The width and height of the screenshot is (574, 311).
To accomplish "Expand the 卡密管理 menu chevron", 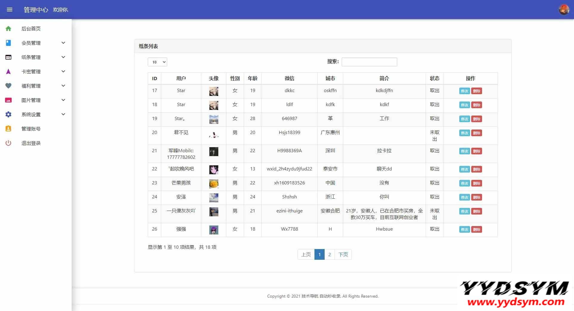I will (63, 71).
